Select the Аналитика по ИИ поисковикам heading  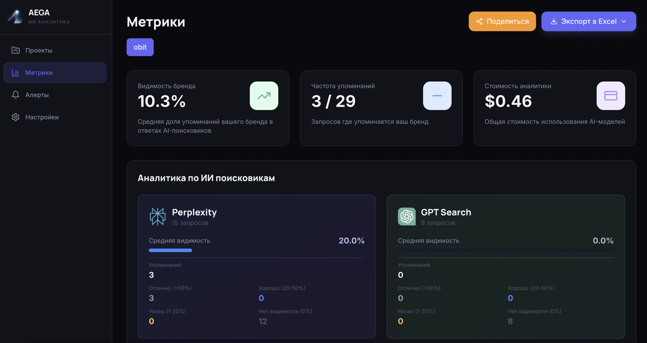(206, 178)
